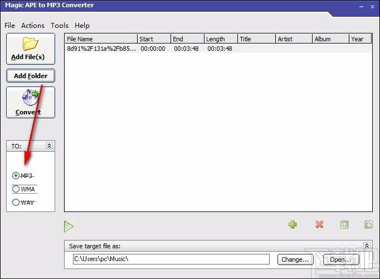
Task: Open the Help menu
Action: click(x=82, y=26)
